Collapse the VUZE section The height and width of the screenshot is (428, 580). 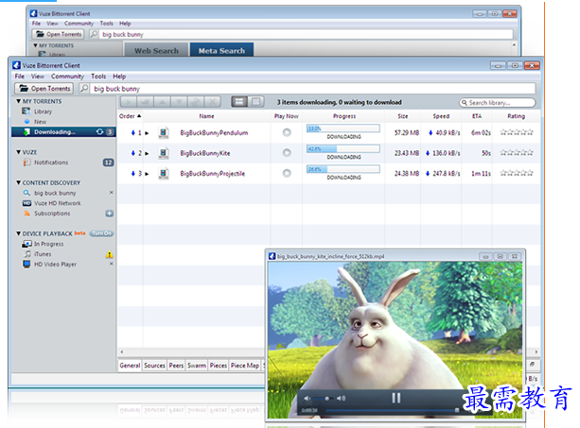[x=18, y=152]
